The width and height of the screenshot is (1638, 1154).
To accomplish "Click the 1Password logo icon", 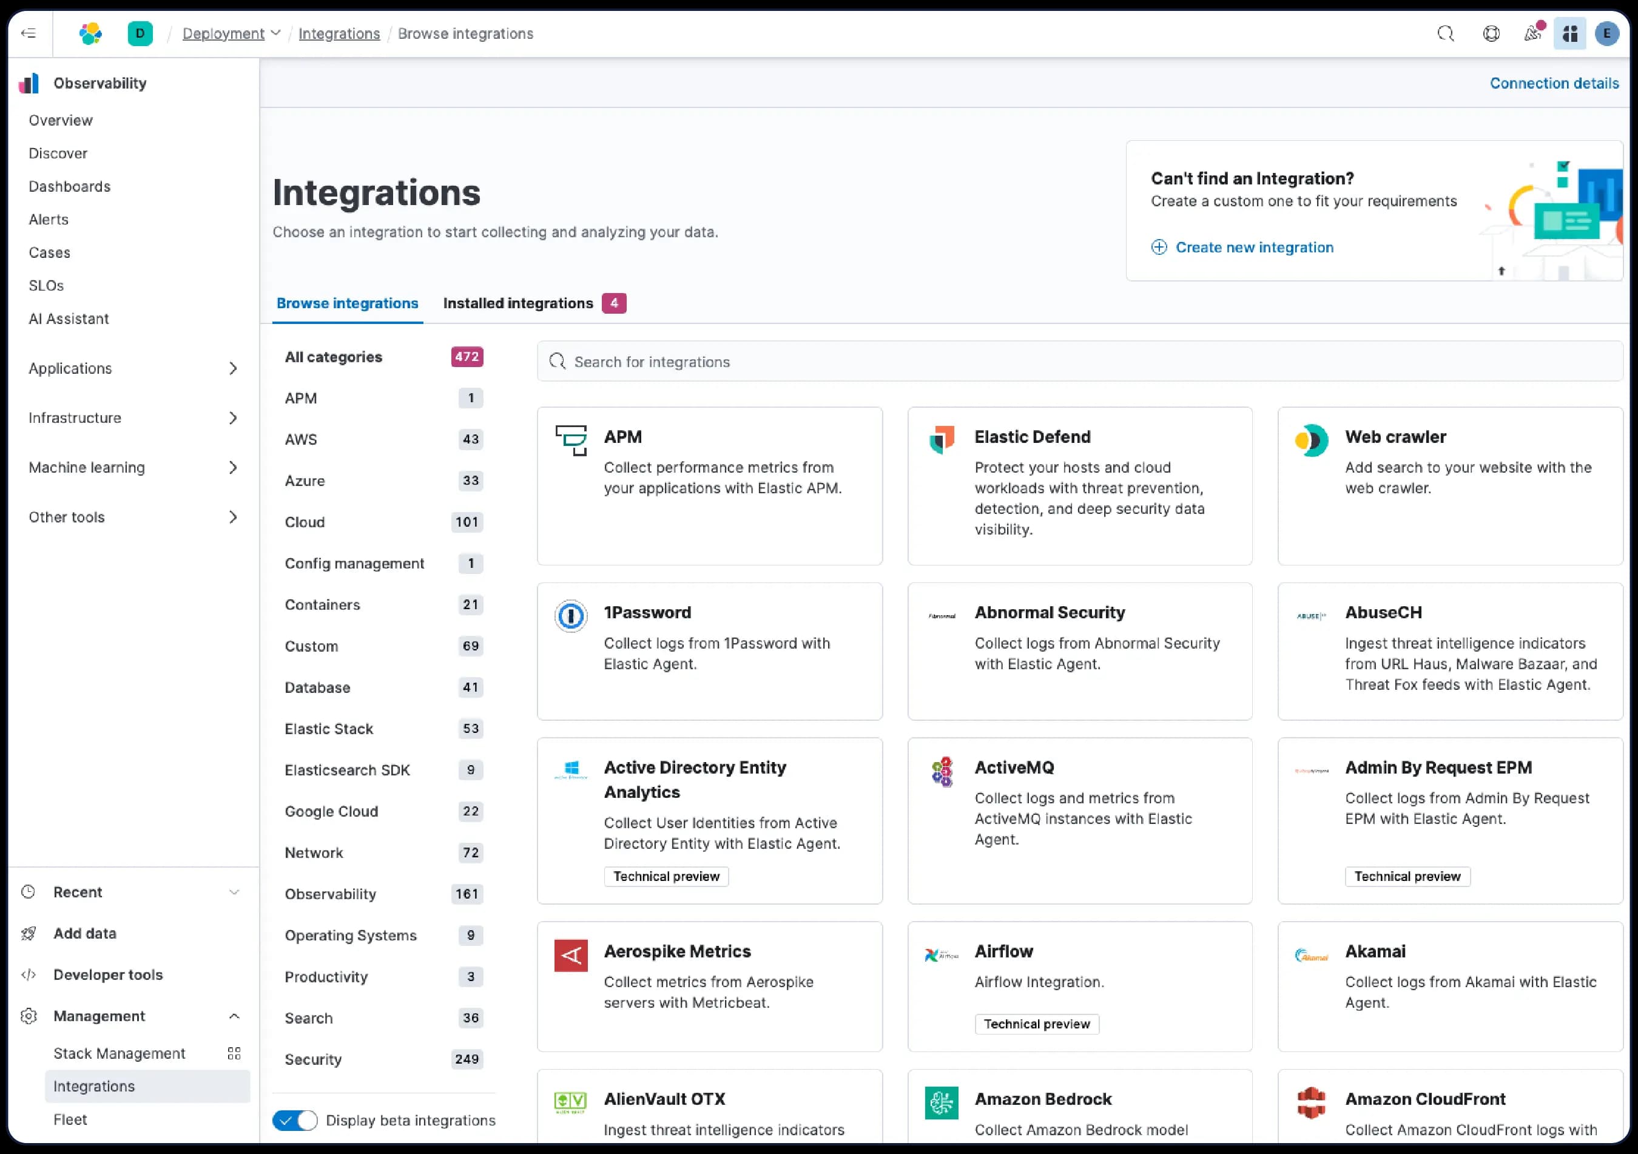I will (x=571, y=616).
